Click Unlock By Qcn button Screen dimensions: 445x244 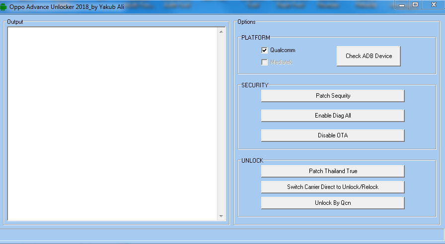pos(333,203)
